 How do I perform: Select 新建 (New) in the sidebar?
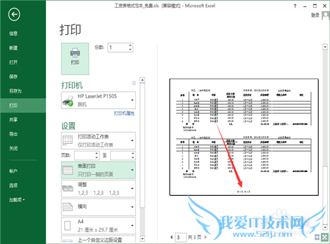pyautogui.click(x=13, y=47)
